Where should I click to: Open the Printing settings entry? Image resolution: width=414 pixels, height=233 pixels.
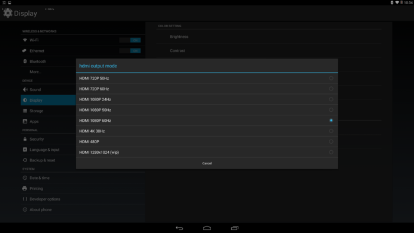coord(83,189)
